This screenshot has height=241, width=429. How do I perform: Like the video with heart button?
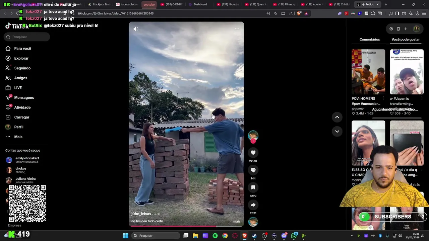pyautogui.click(x=253, y=153)
